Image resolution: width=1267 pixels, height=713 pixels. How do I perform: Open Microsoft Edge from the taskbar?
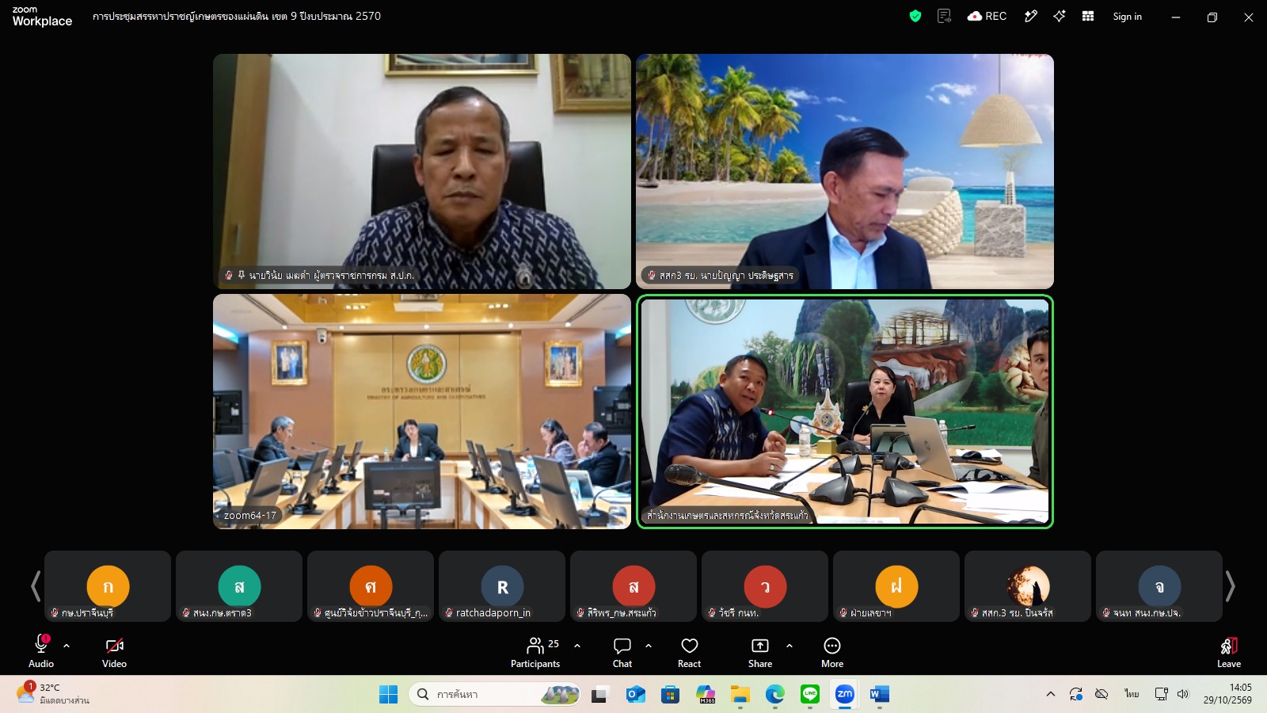point(775,695)
